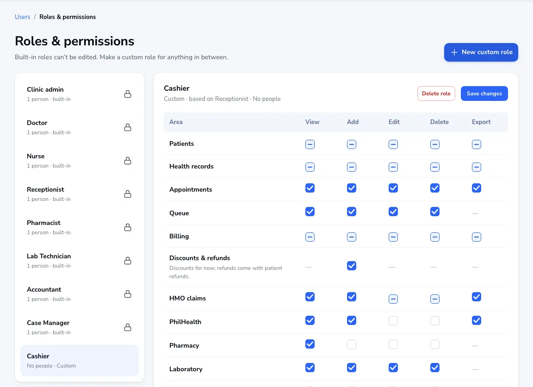The image size is (533, 387).
Task: Create a New custom role
Action: [x=481, y=52]
